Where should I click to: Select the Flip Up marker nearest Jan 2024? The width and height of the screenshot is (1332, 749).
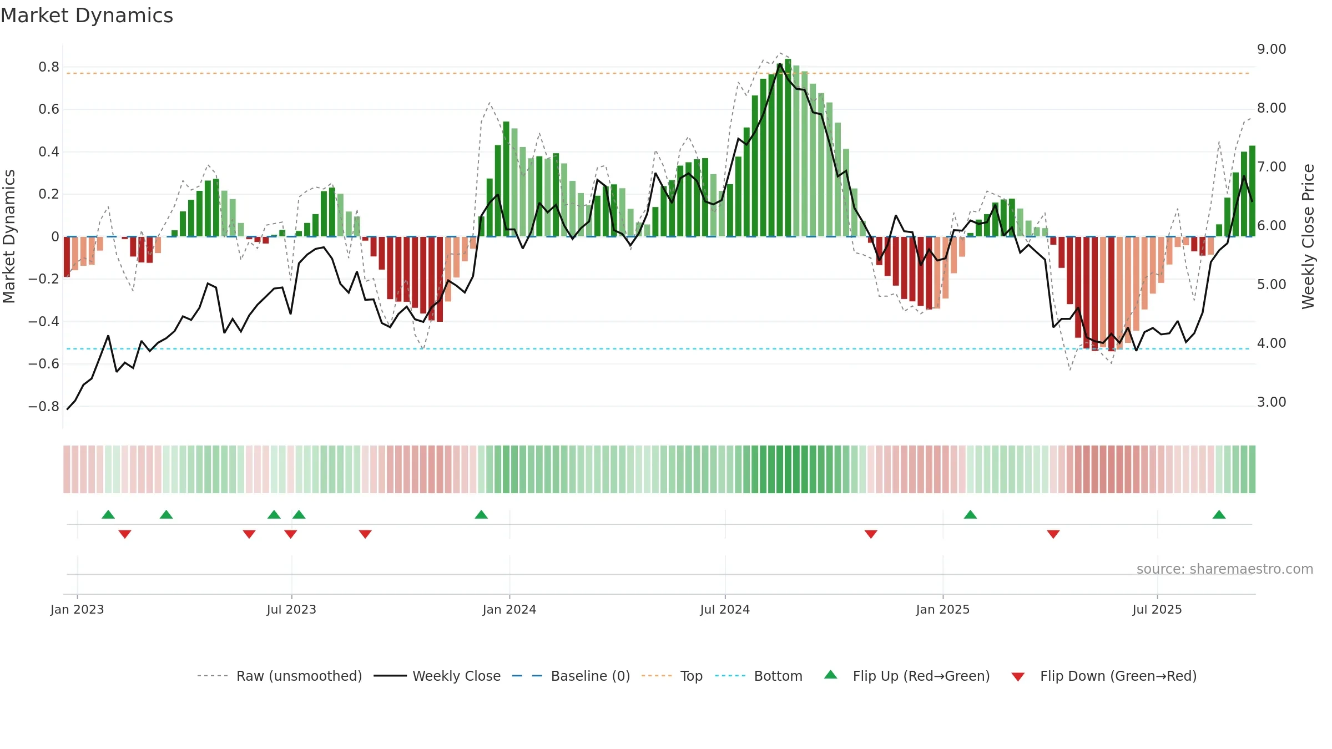[x=481, y=514]
